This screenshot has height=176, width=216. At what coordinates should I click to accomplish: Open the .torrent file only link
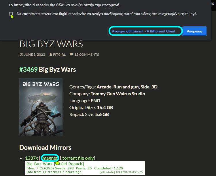pos(78,158)
